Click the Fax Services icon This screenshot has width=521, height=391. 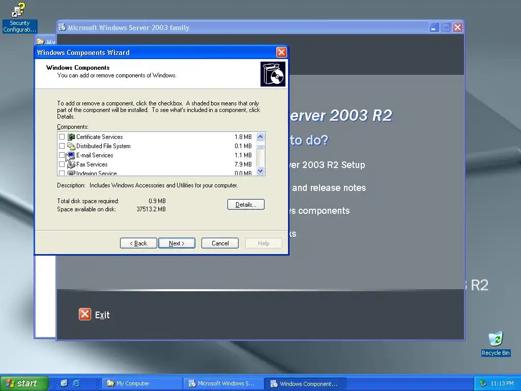click(x=71, y=164)
